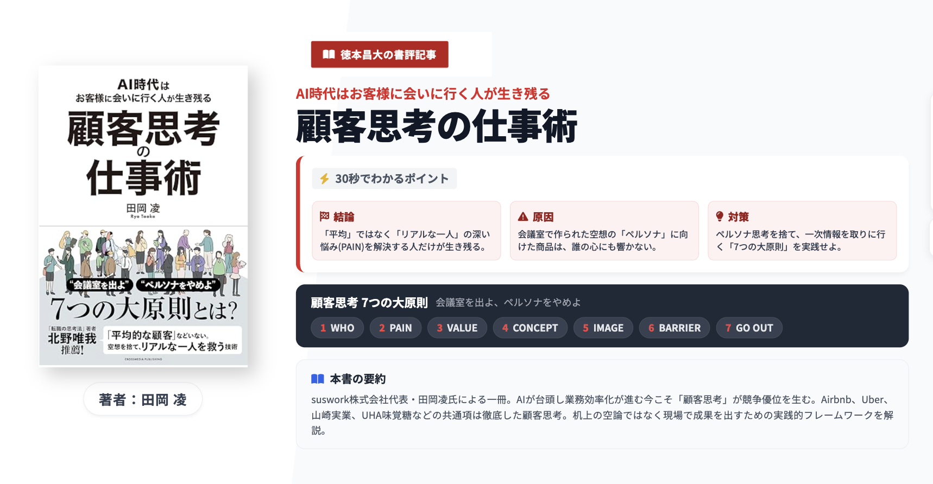Click the 結論 summary card
The width and height of the screenshot is (933, 484).
[406, 231]
